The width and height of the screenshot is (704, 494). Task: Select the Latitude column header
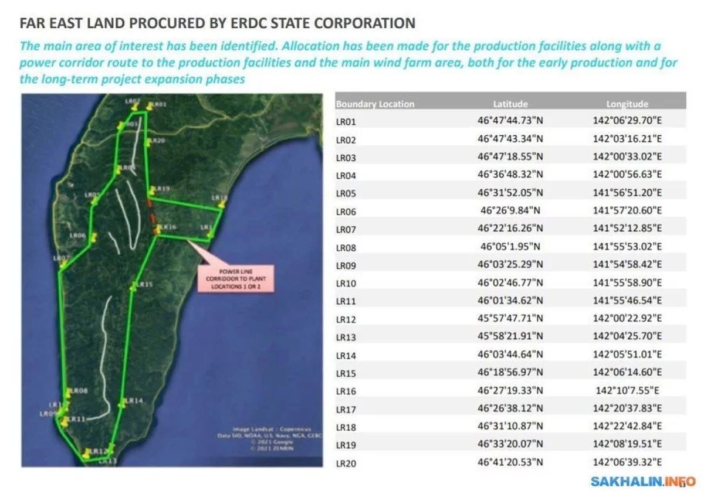pyautogui.click(x=510, y=104)
